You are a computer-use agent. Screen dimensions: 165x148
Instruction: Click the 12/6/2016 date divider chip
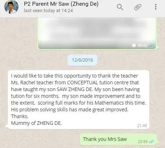point(82,60)
